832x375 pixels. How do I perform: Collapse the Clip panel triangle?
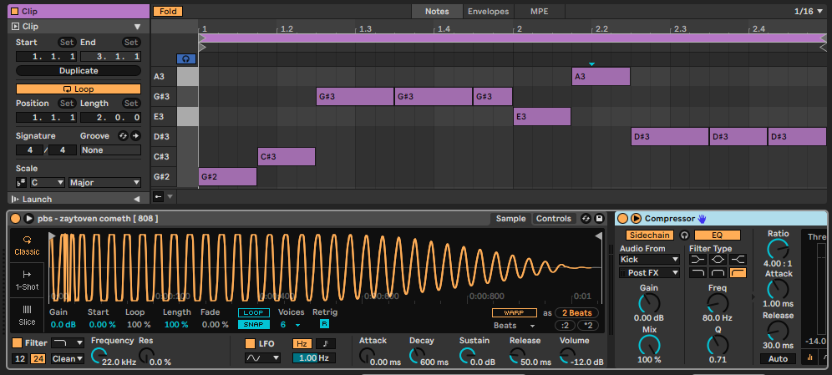click(x=138, y=27)
